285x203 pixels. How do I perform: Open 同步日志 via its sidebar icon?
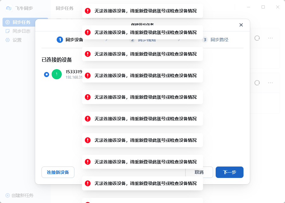[7, 31]
